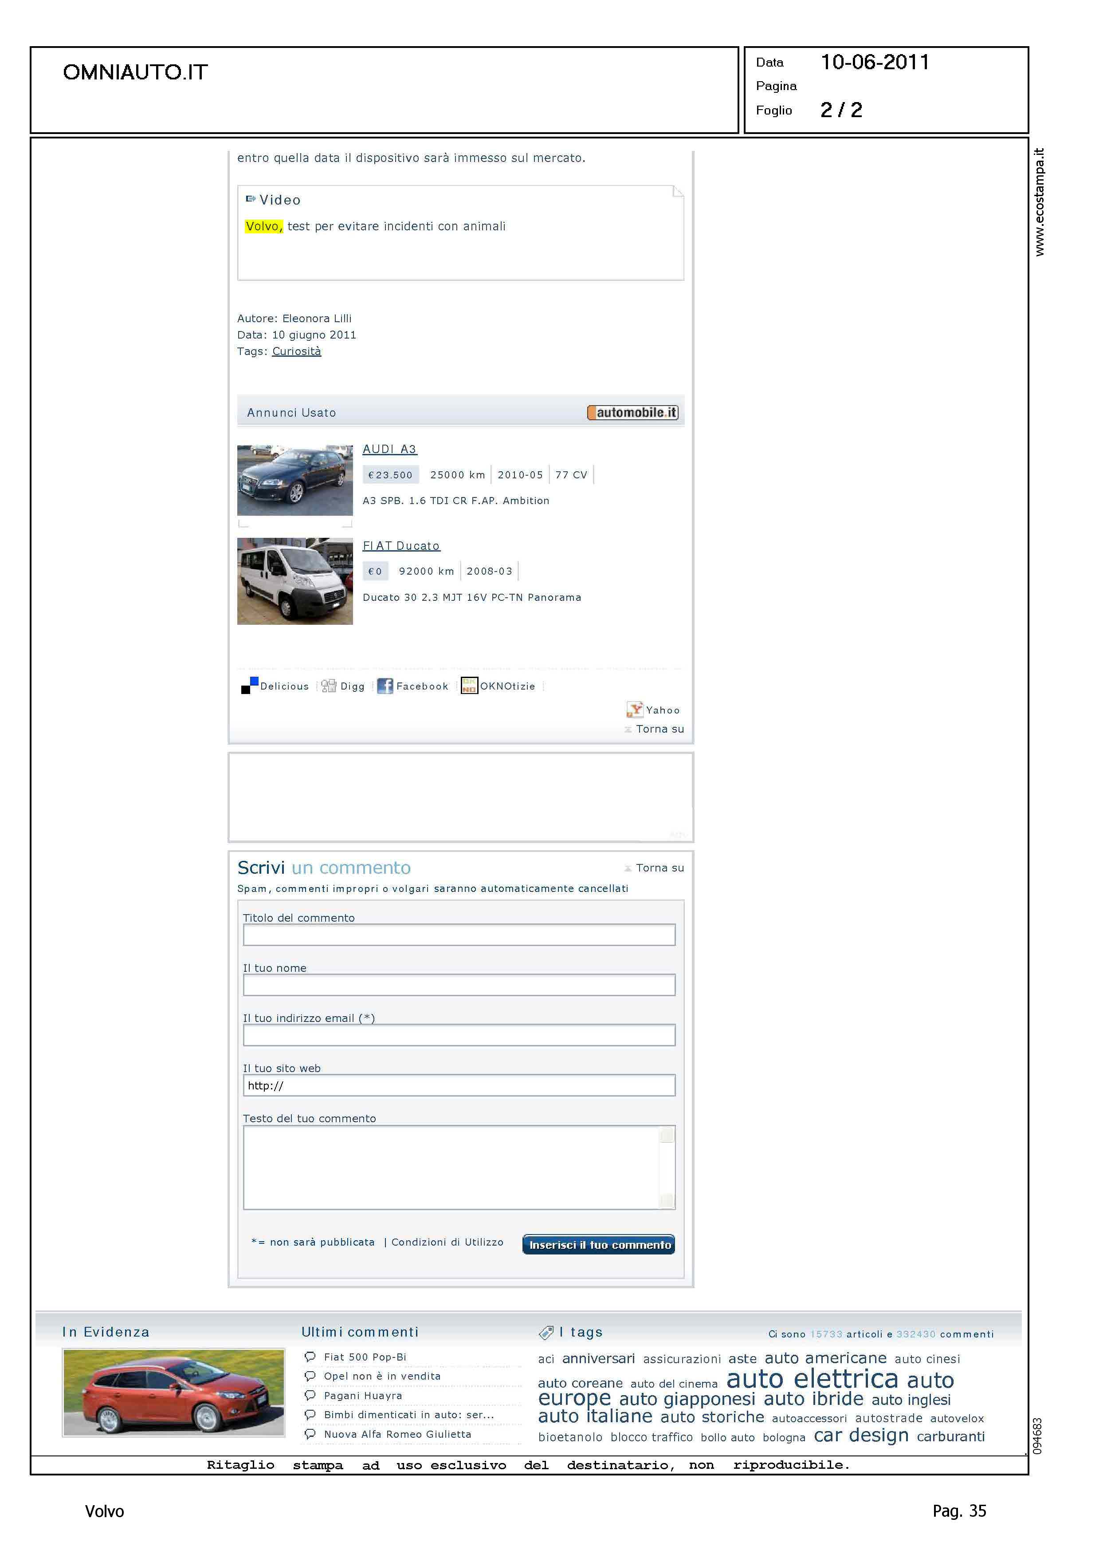
Task: Open the FIAT Ducato listing link
Action: (401, 546)
